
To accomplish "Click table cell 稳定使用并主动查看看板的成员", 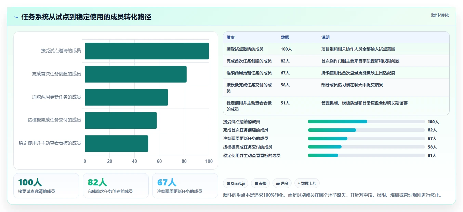I will [249, 106].
